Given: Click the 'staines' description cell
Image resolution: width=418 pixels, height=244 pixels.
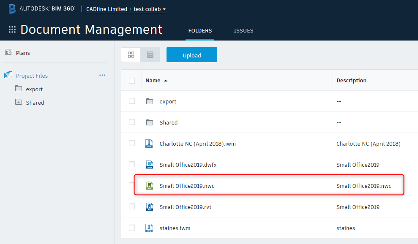Looking at the screenshot, I should tap(346, 228).
